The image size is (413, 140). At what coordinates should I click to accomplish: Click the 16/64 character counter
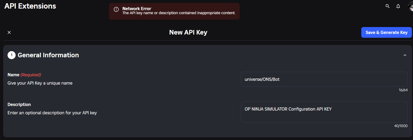[x=403, y=90]
